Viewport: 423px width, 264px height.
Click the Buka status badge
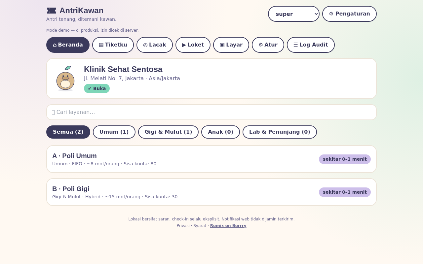tap(97, 88)
